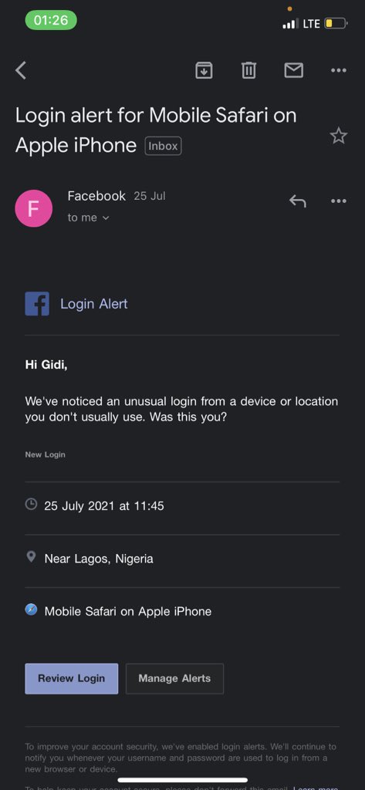The width and height of the screenshot is (365, 790).
Task: Delete the email using the trash icon
Action: tap(248, 70)
